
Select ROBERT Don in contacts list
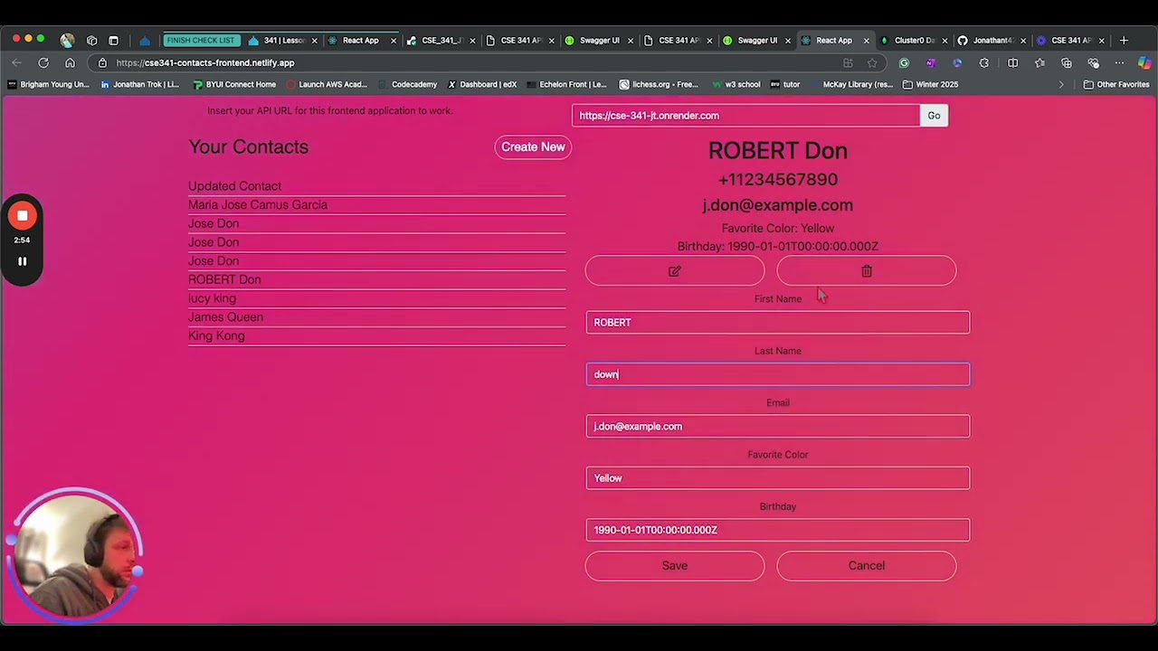coord(376,279)
